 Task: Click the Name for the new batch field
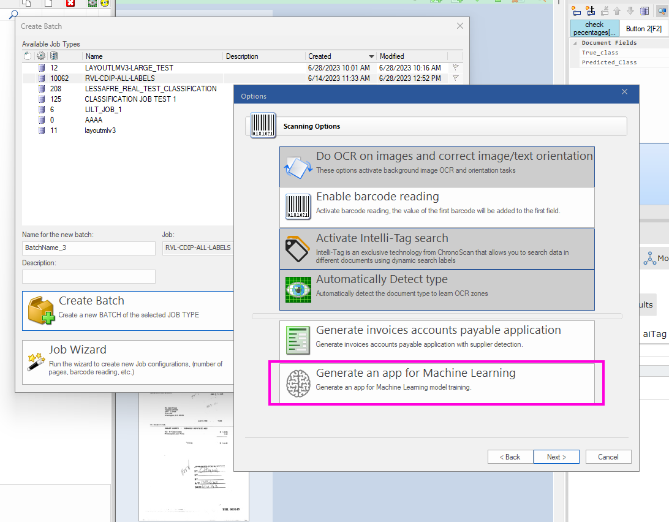tap(89, 248)
